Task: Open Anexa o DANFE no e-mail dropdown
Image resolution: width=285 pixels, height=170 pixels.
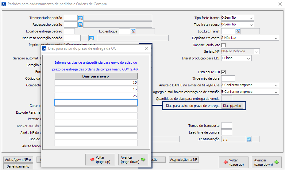Action: pos(276,85)
